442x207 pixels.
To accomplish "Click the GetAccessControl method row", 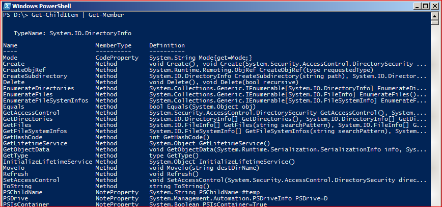I will [x=214, y=113].
